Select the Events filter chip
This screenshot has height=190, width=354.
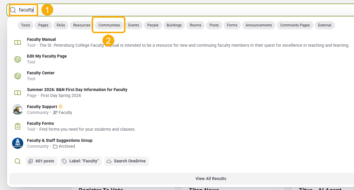click(134, 25)
